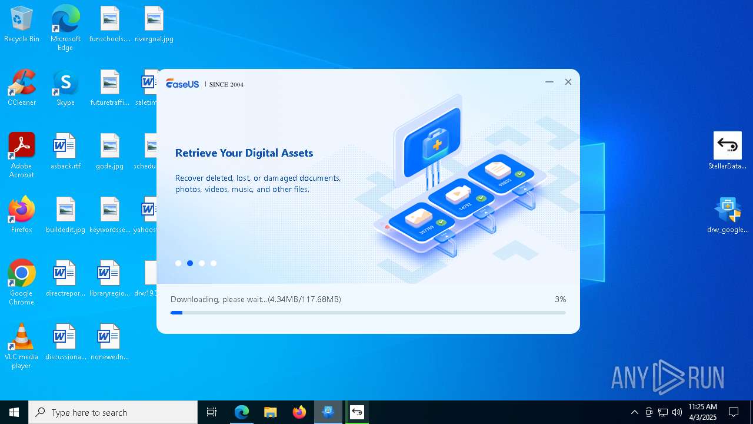Select the libraryregio Word document
Screen dimensions: 753x424
coord(110,279)
